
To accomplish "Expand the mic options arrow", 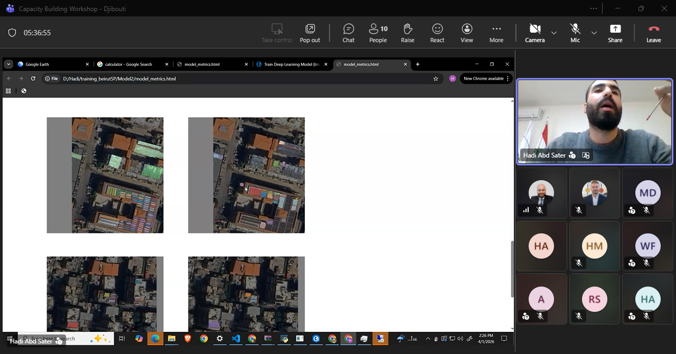I will [x=594, y=33].
